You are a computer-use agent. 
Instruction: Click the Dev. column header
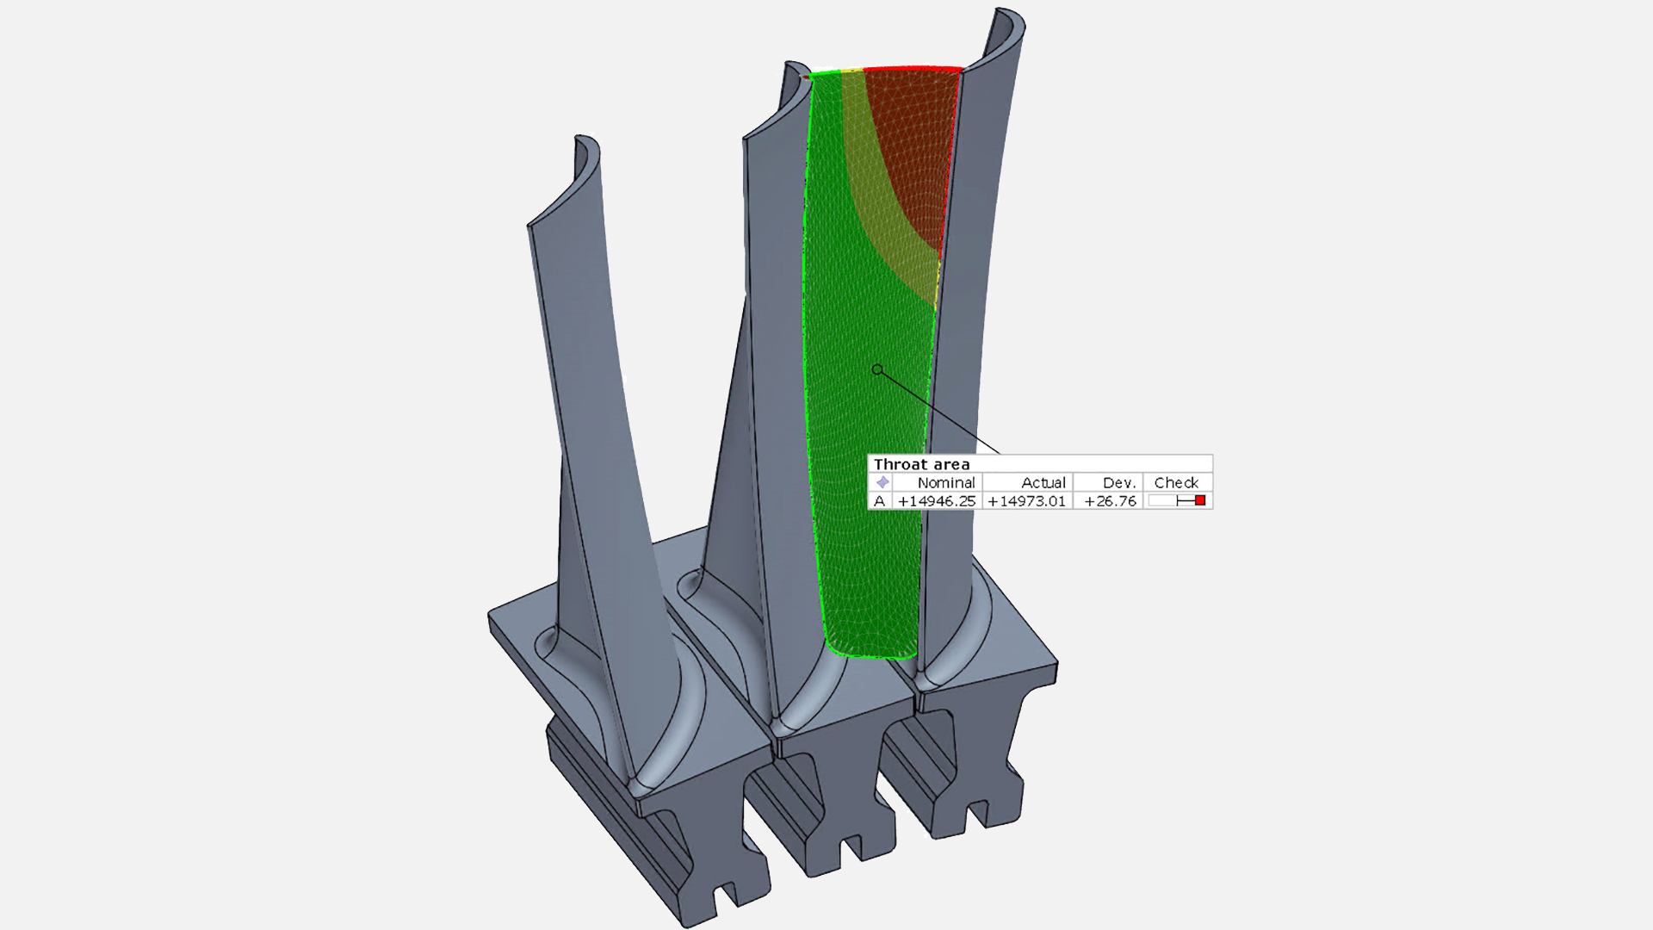1118,482
